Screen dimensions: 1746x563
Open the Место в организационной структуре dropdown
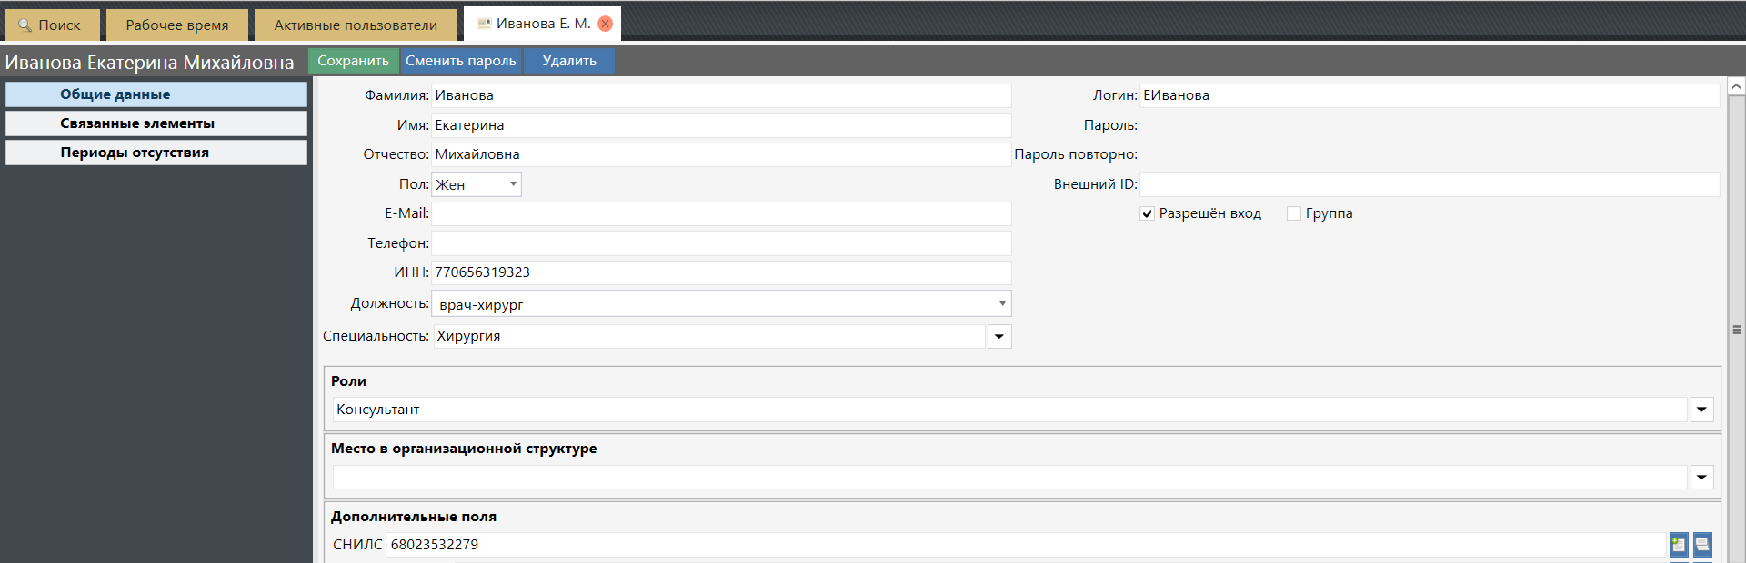pos(1701,478)
